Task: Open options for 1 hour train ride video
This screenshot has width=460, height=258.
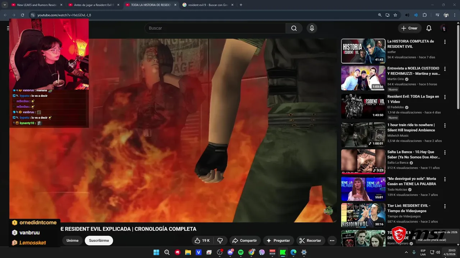Action: (445, 125)
